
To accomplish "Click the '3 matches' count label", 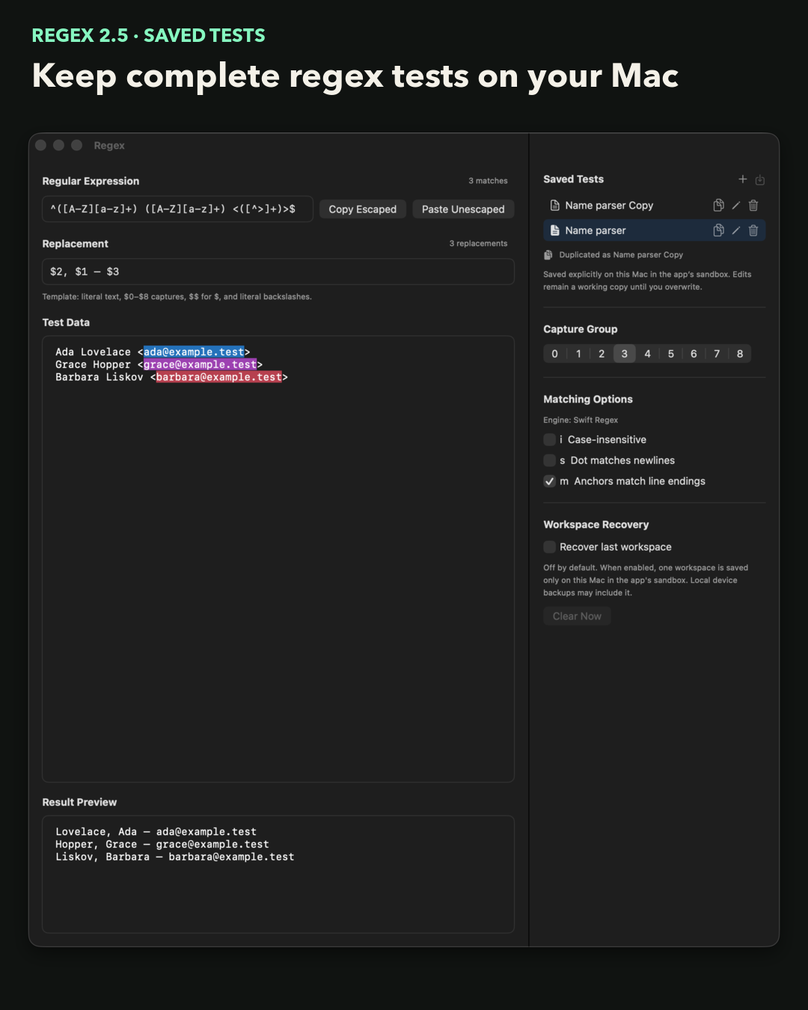I will 488,181.
